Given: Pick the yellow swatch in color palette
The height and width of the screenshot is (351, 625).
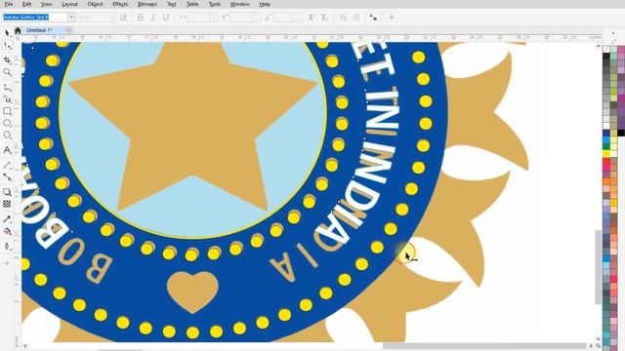Looking at the screenshot, I should point(606,154).
